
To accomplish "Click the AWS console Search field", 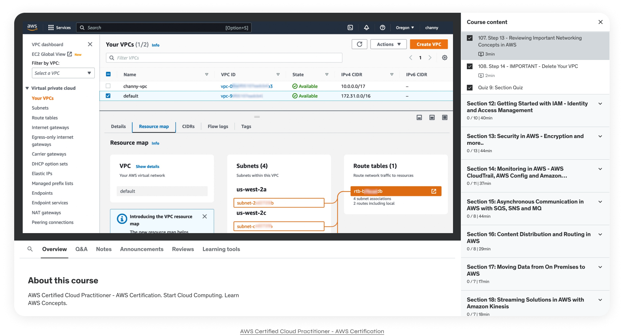I will 164,28.
